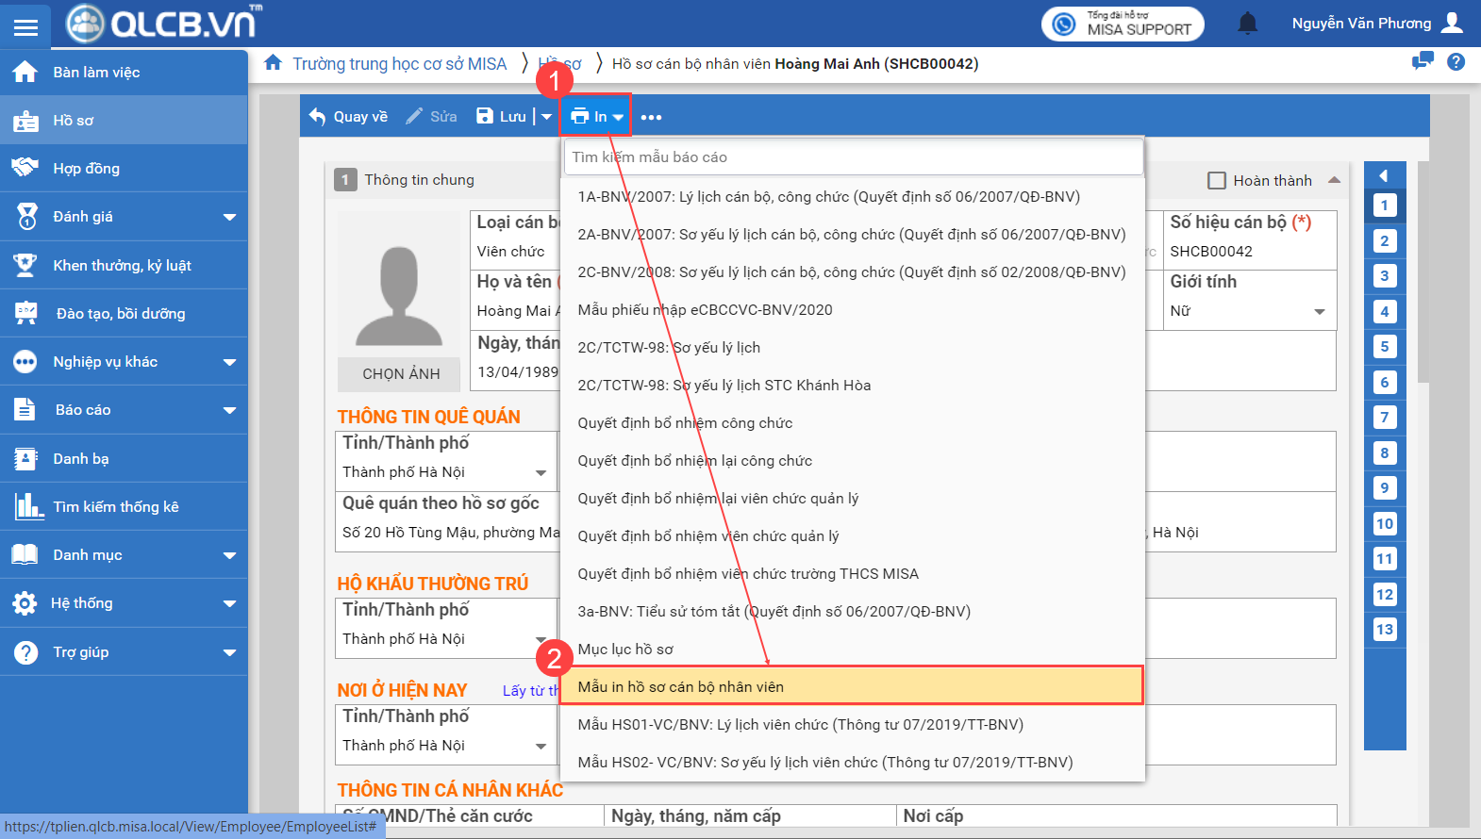1481x839 pixels.
Task: Click the MISA SUPPORT hotline button
Action: pyautogui.click(x=1123, y=24)
